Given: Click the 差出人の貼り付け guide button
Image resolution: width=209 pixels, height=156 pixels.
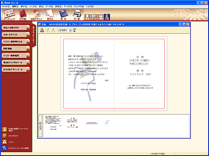Looking at the screenshot, I should 16,27.
